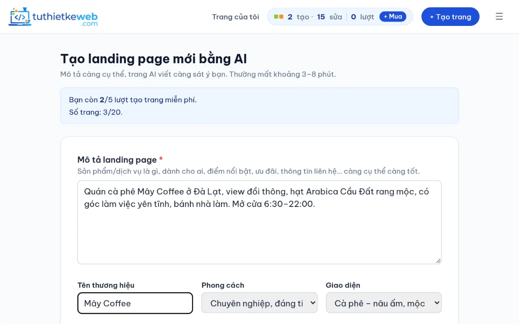Grab the textarea resize handle
Image resolution: width=519 pixels, height=324 pixels.
[438, 260]
